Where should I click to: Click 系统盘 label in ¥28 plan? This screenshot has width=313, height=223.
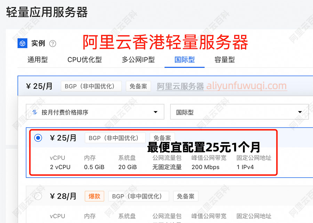click(127, 216)
